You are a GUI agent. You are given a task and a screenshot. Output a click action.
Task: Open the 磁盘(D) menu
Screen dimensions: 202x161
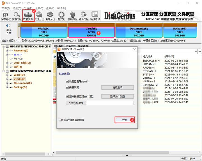tap(17, 8)
